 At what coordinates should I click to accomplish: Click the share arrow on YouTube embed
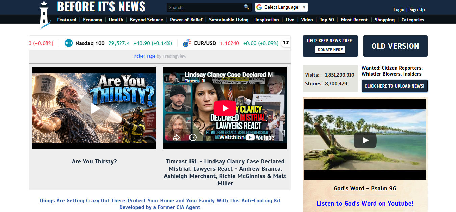(176, 137)
